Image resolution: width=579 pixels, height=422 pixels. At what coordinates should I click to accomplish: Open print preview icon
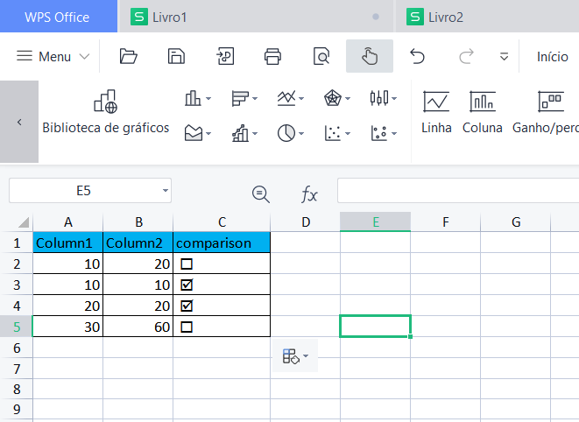(x=321, y=56)
